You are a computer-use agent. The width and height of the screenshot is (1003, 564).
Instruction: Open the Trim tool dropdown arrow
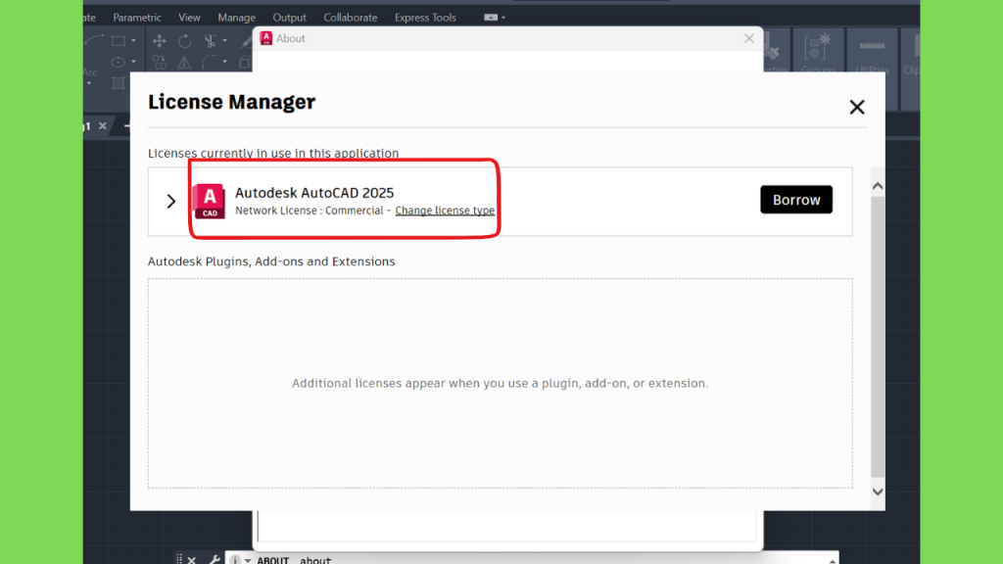pyautogui.click(x=224, y=41)
